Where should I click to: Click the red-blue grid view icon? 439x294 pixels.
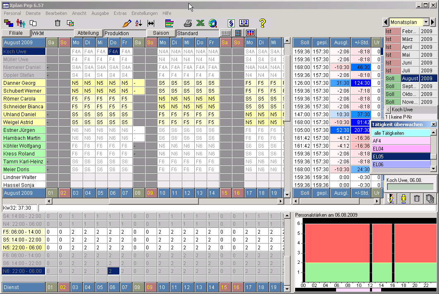pos(251,33)
